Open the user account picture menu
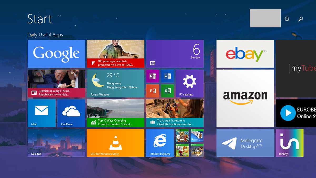This screenshot has height=178, width=316. (x=265, y=18)
